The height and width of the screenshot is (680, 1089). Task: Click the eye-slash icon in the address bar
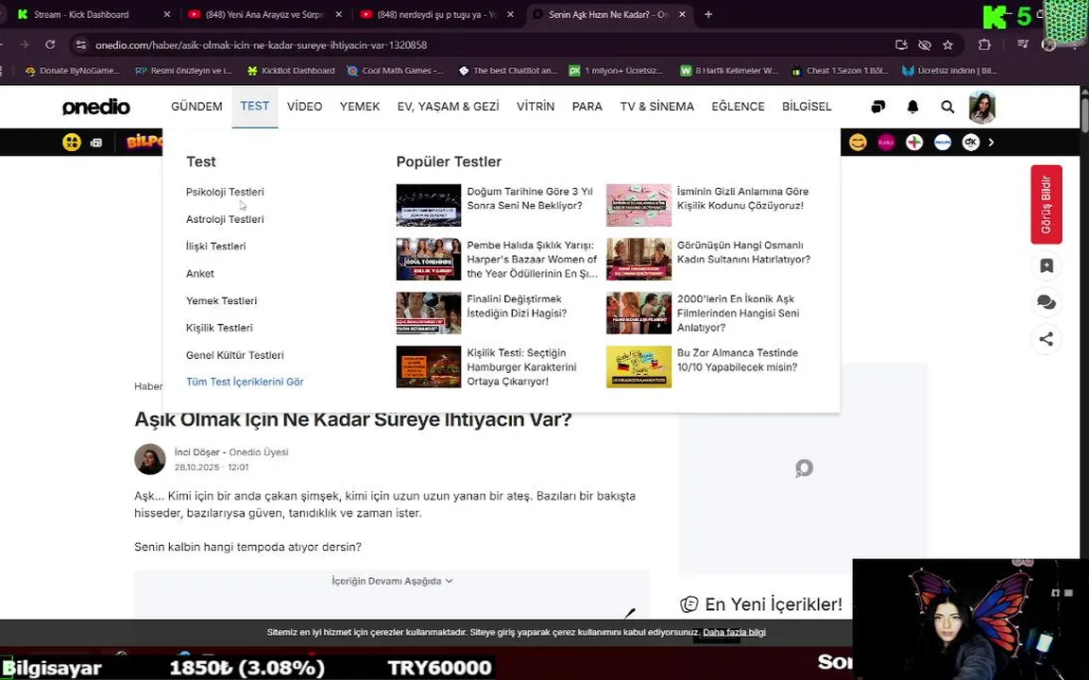pyautogui.click(x=925, y=44)
